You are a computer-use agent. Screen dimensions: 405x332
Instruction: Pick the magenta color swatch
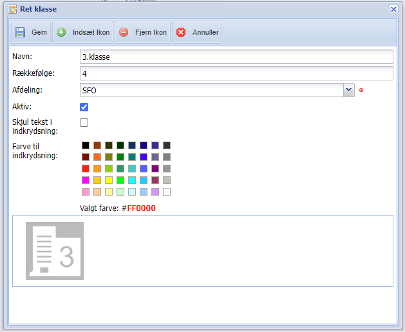86,180
